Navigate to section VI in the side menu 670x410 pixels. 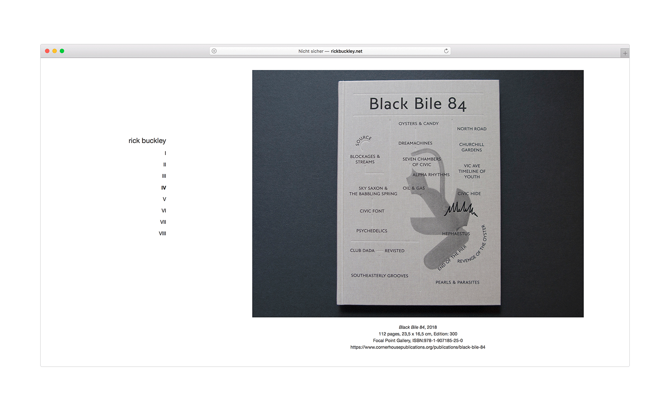coord(164,210)
